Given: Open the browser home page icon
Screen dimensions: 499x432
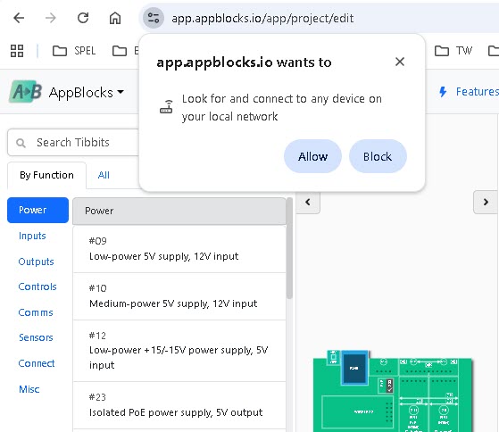Looking at the screenshot, I should [x=115, y=18].
